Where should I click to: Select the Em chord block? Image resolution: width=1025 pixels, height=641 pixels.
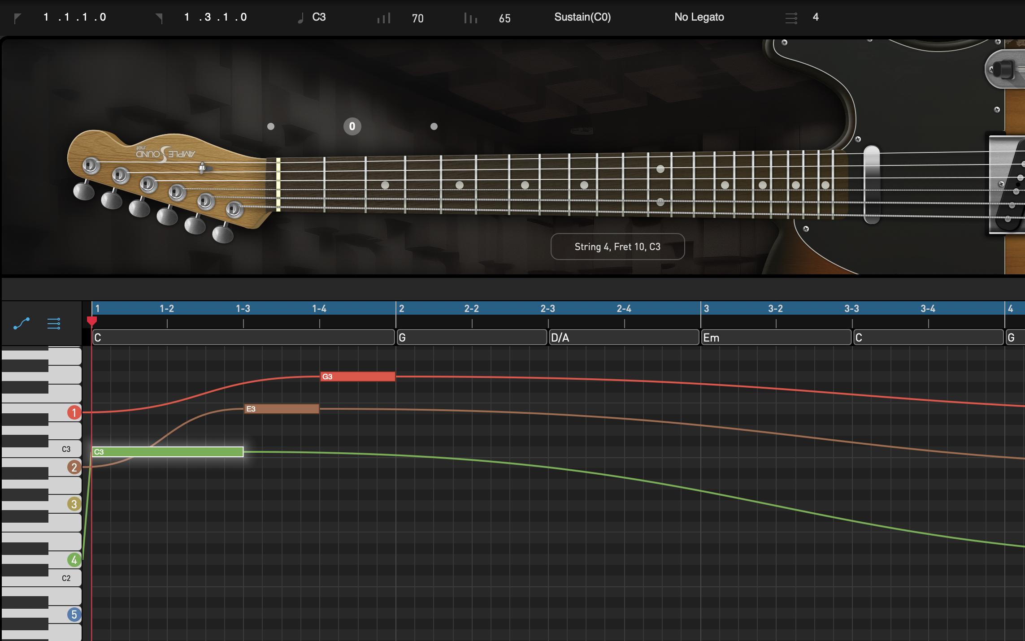pos(776,338)
